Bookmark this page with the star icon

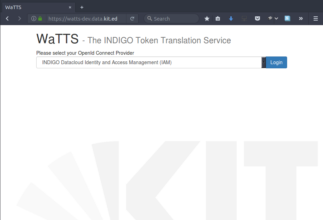[207, 18]
